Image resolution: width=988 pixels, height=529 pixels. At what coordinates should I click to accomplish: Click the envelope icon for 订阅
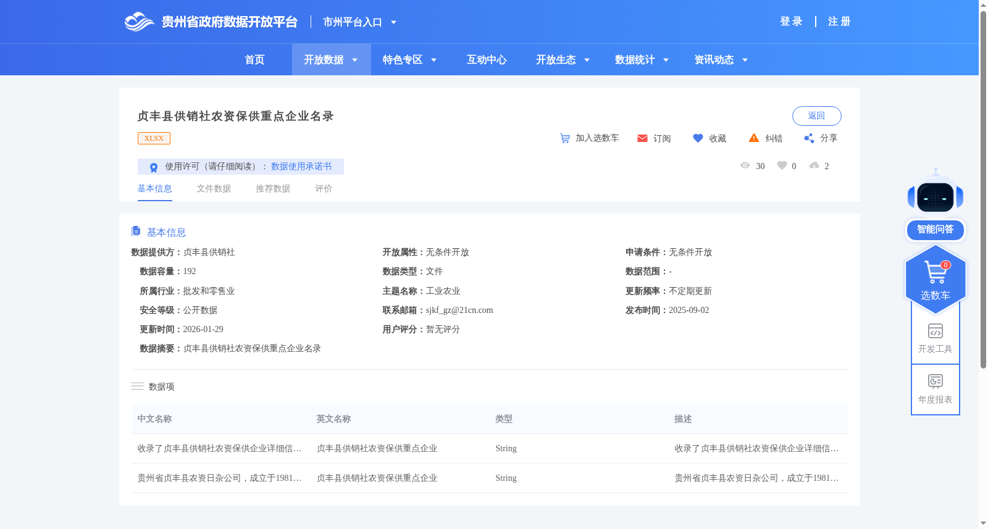(642, 138)
